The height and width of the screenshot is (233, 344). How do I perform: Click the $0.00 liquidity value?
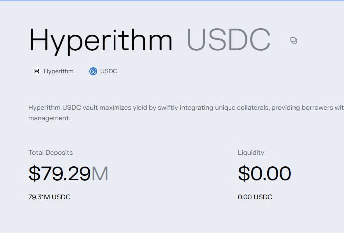tap(264, 174)
